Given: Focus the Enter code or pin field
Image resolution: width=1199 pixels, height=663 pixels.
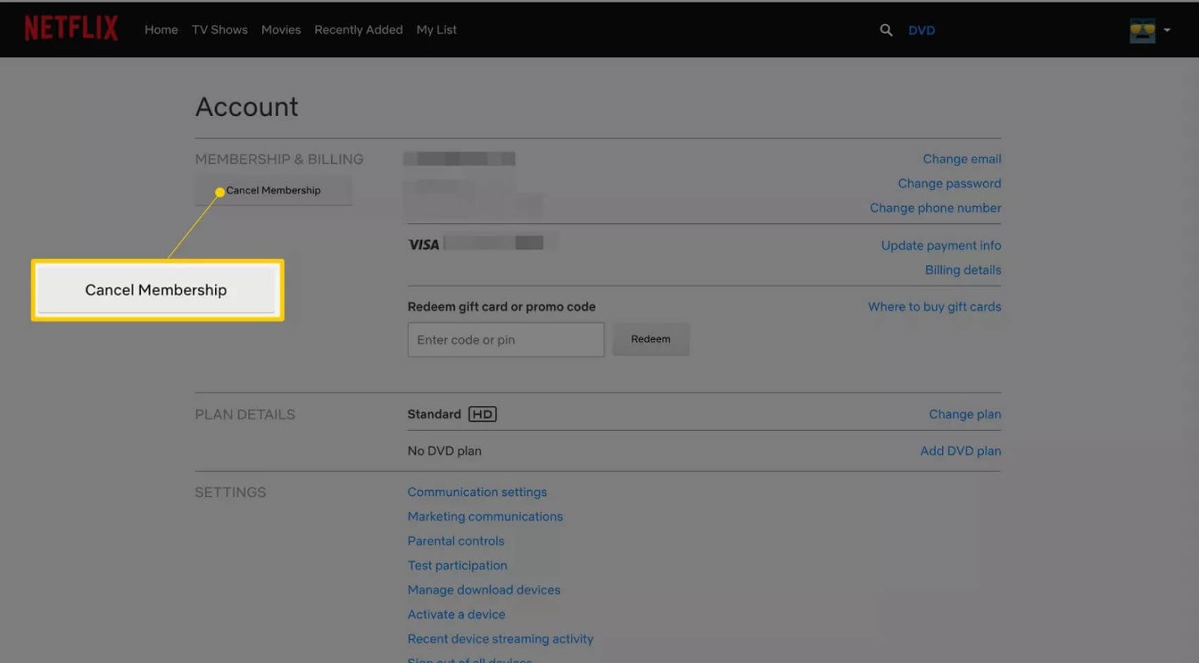Looking at the screenshot, I should [x=506, y=339].
